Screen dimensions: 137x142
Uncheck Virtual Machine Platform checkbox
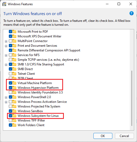pyautogui.click(x=10, y=83)
